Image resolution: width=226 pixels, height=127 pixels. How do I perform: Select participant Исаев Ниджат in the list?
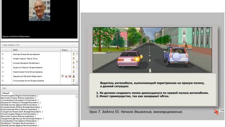pos(25,59)
